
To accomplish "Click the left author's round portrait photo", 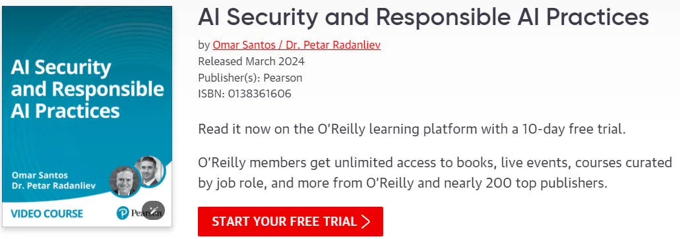I will [x=124, y=181].
